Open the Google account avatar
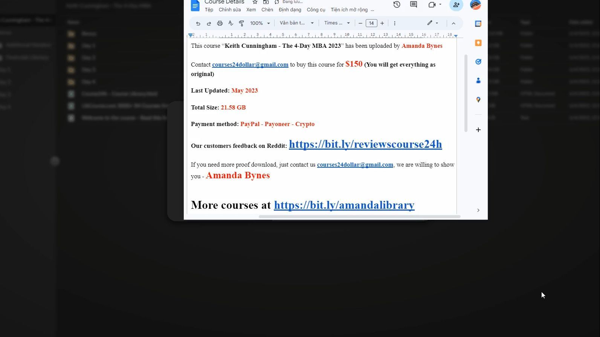 [476, 5]
